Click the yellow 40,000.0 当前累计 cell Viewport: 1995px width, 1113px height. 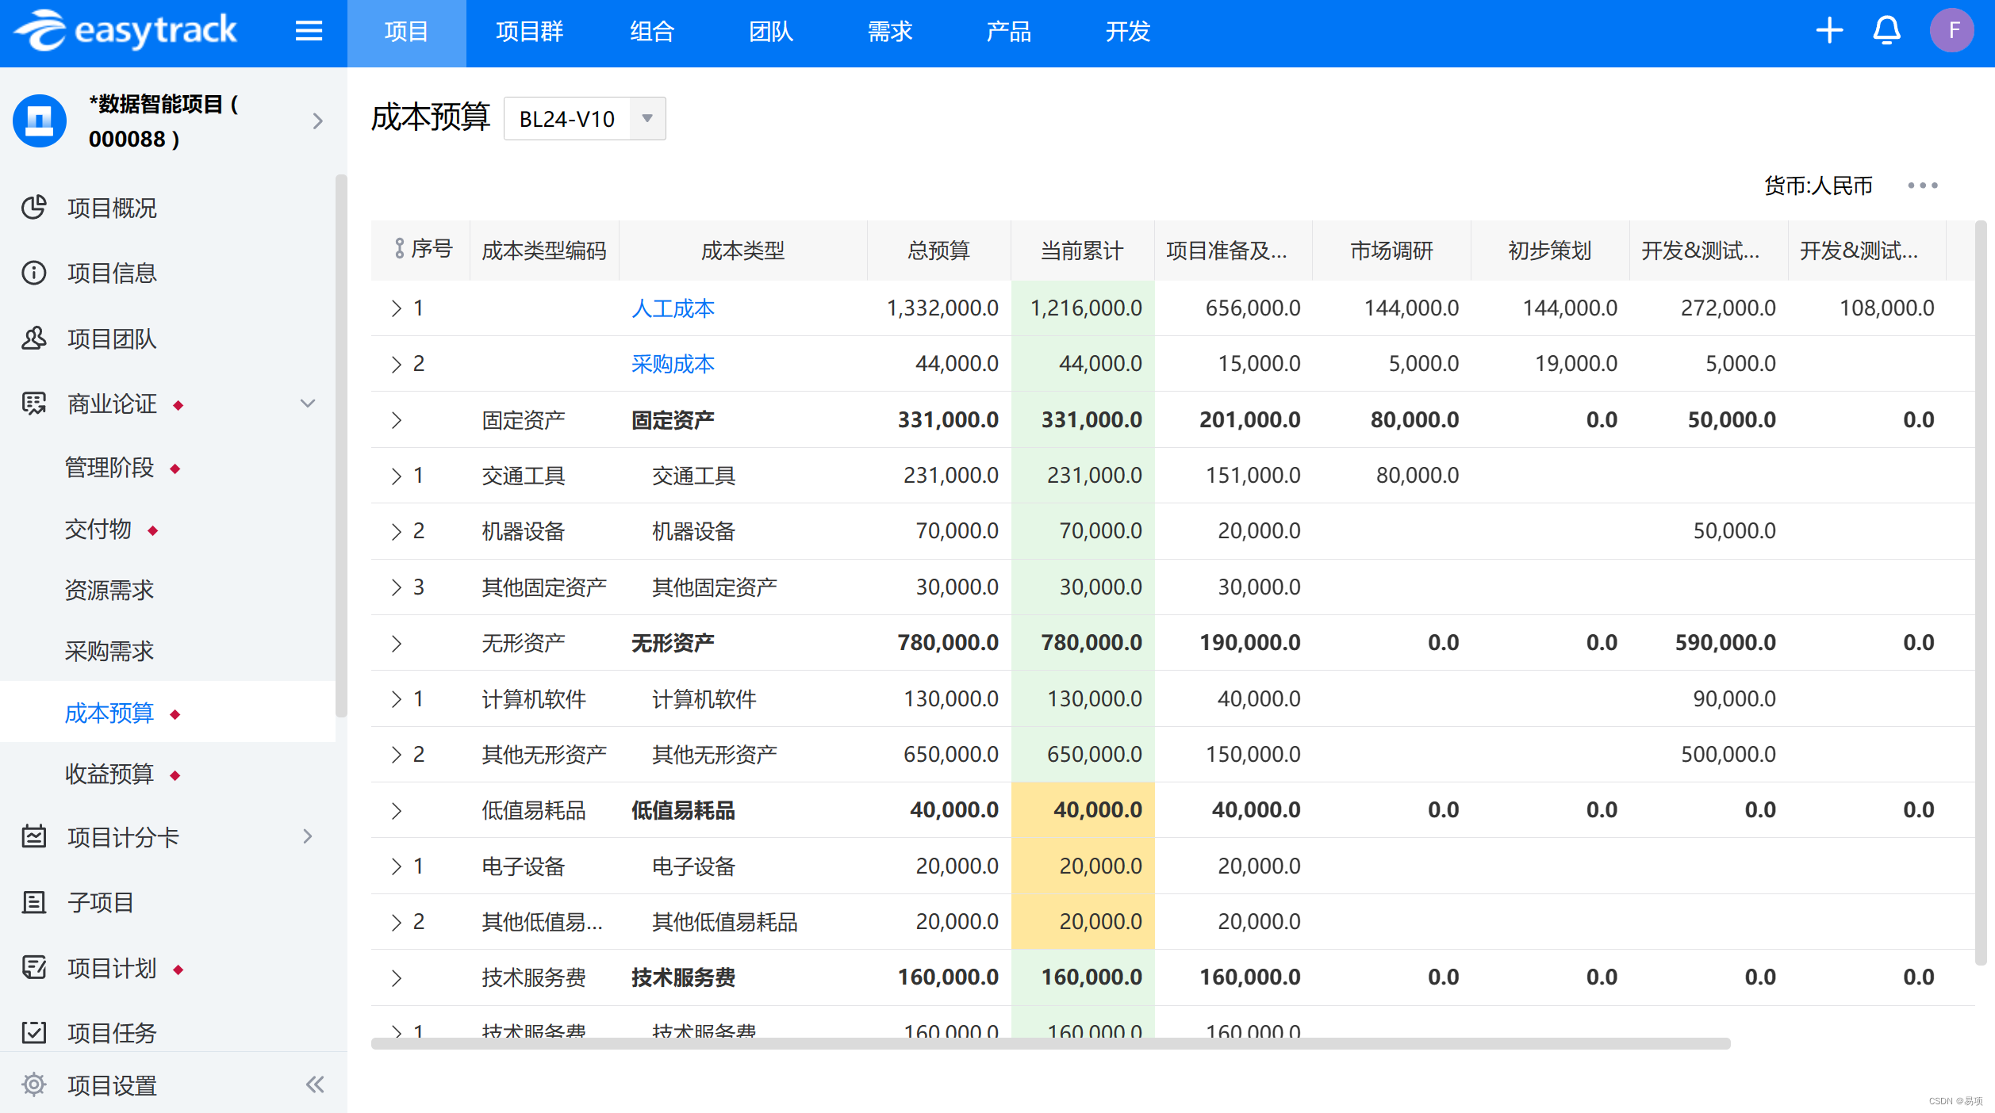coord(1083,810)
